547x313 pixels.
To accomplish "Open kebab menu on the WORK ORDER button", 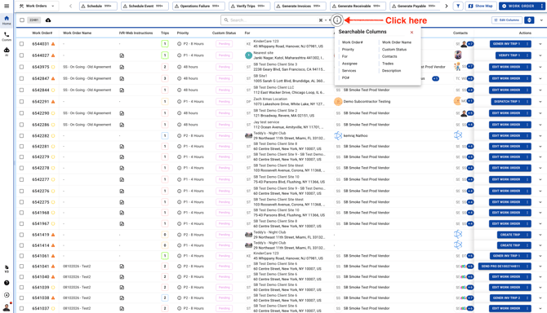I will 541,6.
